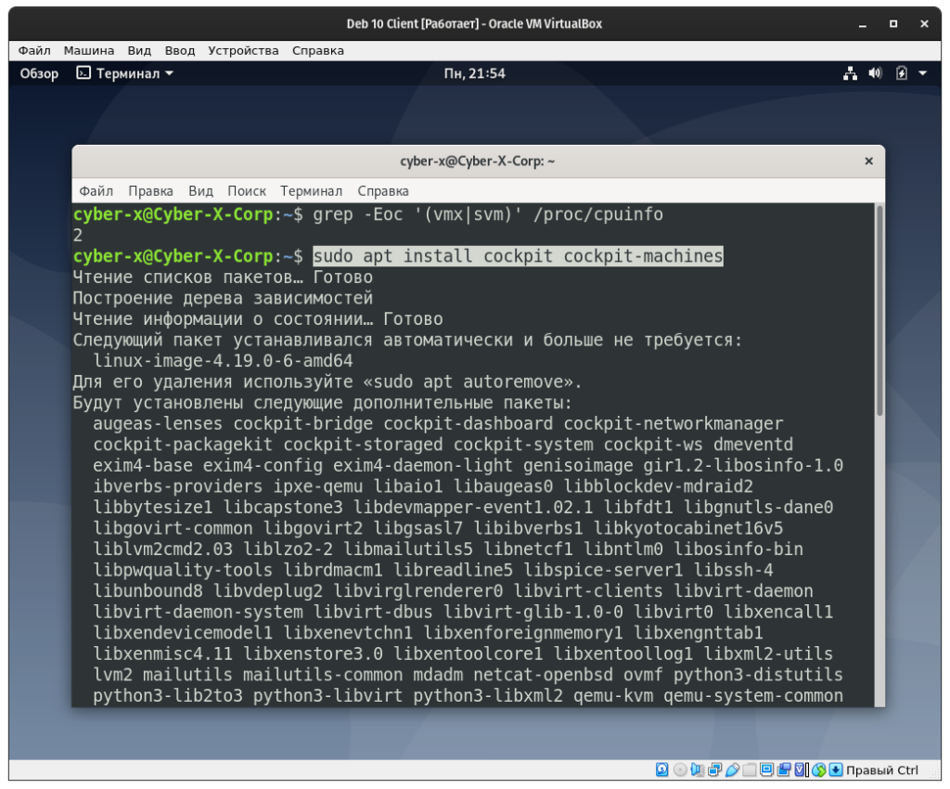Image resolution: width=950 pixels, height=789 pixels.
Task: Open the terminal's Поиск menu
Action: point(247,190)
